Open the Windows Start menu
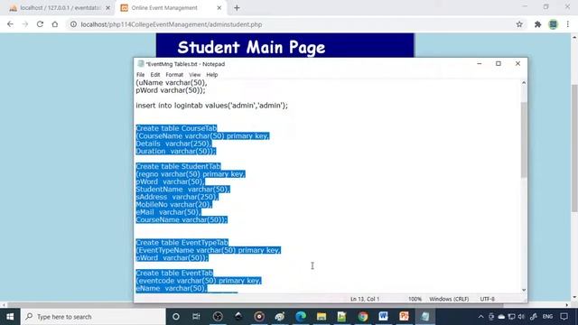 (10, 317)
